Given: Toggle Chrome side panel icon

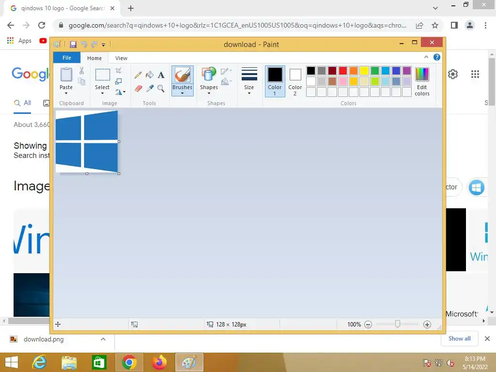Looking at the screenshot, I should [x=454, y=25].
